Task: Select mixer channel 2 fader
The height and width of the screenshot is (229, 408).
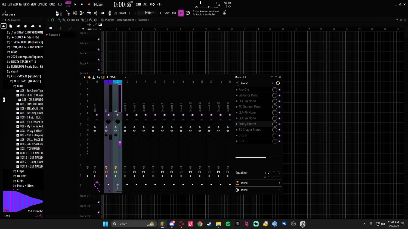Action: tap(120, 143)
